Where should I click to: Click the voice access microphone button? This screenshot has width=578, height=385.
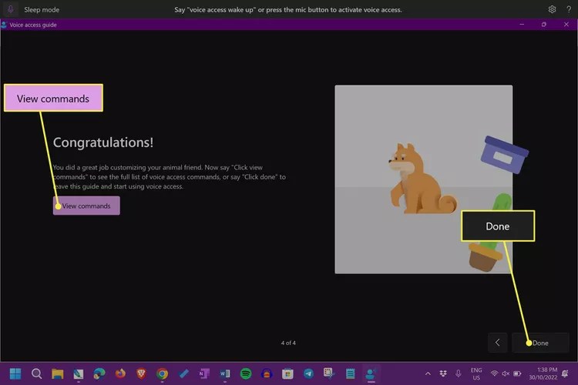(x=10, y=9)
